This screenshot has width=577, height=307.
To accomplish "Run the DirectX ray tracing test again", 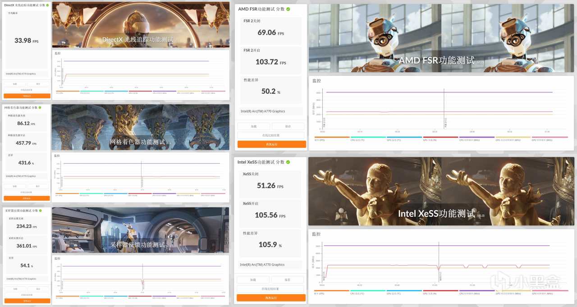I will pos(27,96).
